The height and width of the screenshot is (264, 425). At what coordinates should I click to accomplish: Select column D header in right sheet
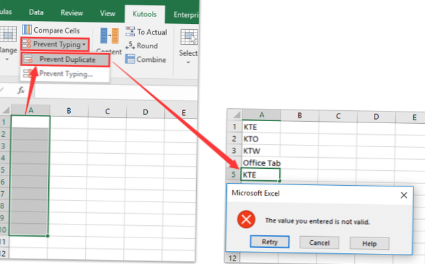tap(376, 117)
